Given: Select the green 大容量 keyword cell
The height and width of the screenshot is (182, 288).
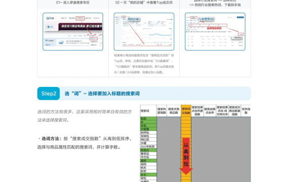Looking at the screenshot, I should coord(149,129).
